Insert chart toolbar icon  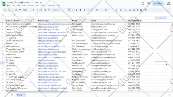(x=134, y=10)
